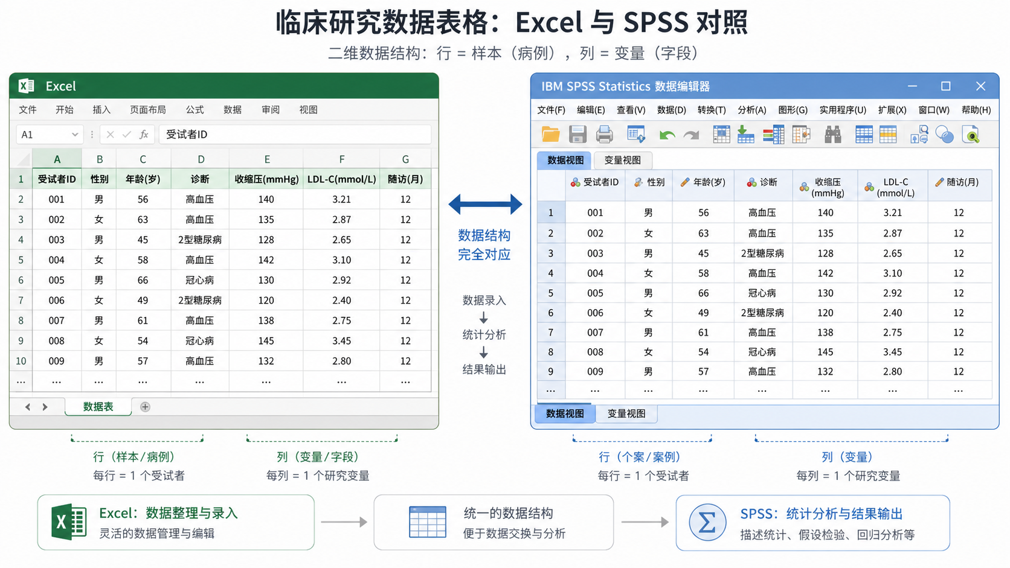Open SPSS 分析(A) menu
This screenshot has width=1010, height=568.
(752, 110)
